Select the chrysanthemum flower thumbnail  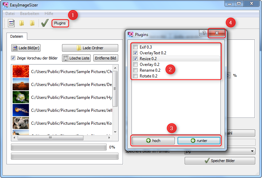pyautogui.click(x=21, y=71)
